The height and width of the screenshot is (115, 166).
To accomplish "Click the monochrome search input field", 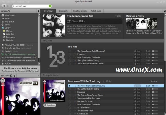I will (x=32, y=6).
